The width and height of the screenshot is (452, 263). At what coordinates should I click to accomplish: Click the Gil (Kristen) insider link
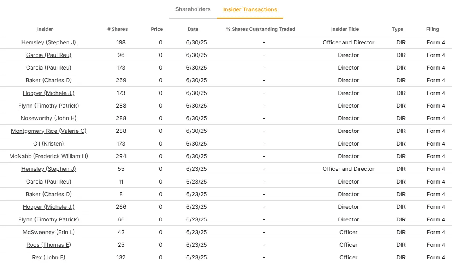coord(49,144)
